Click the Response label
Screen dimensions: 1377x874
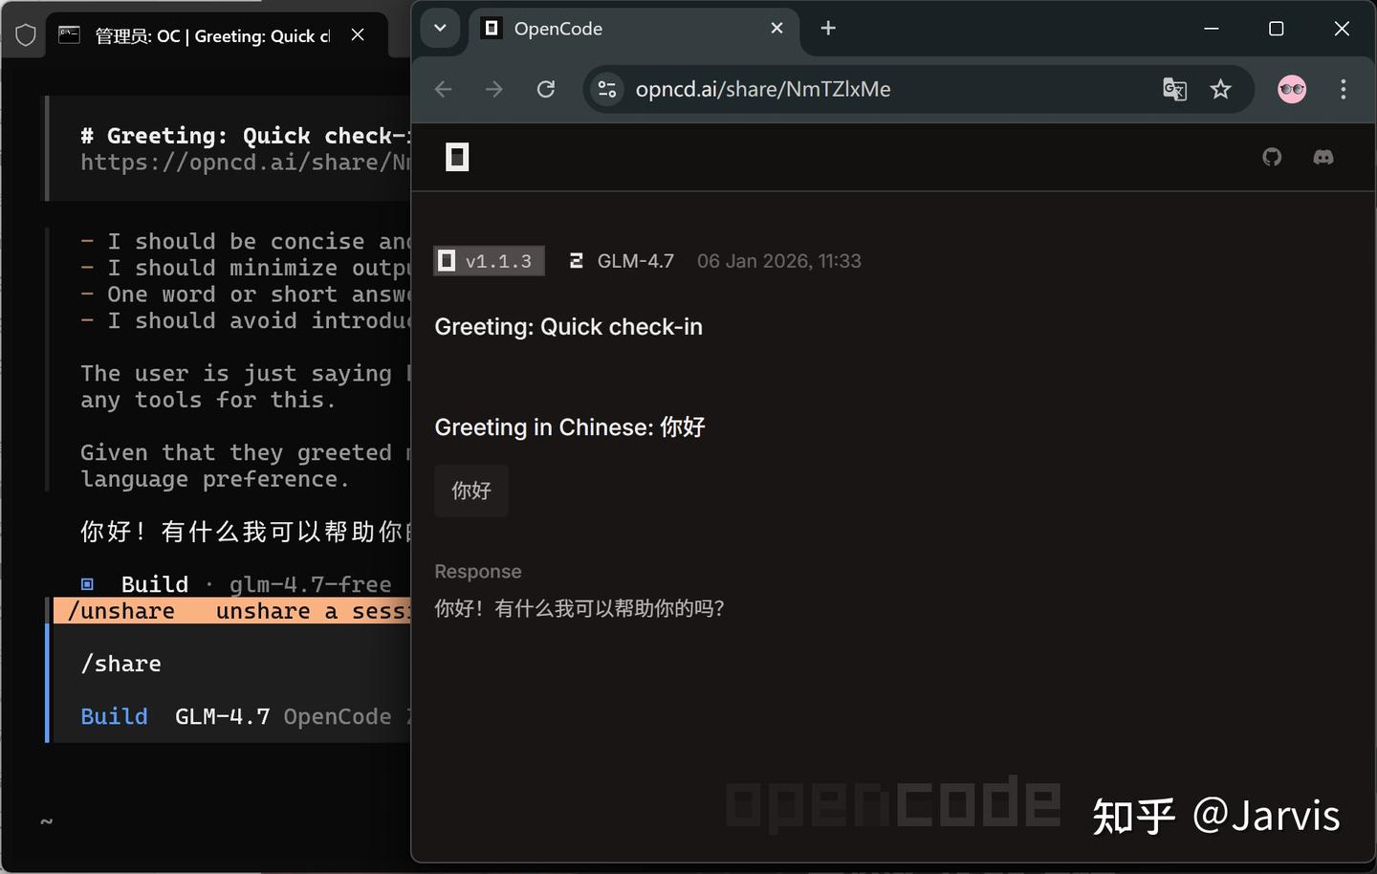point(478,572)
